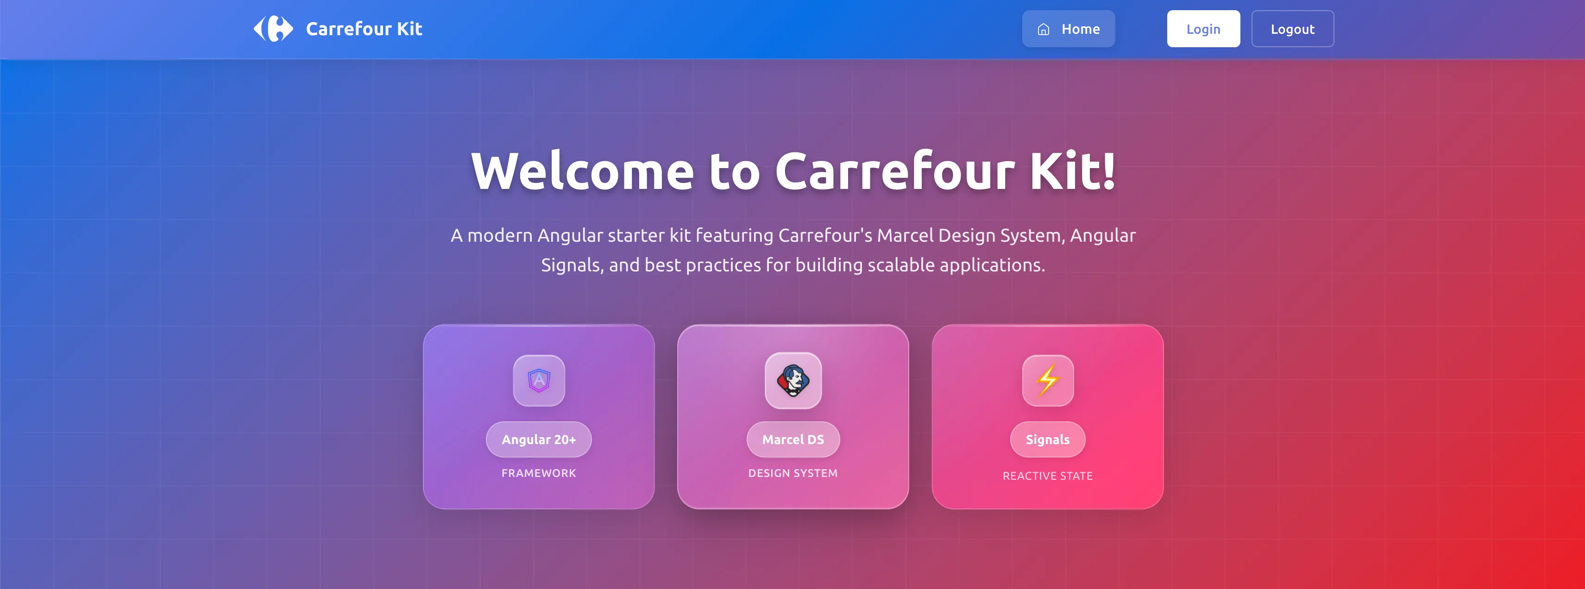Image resolution: width=1585 pixels, height=589 pixels.
Task: Click the Welcome to Carrefour Kit heading
Action: pos(793,171)
